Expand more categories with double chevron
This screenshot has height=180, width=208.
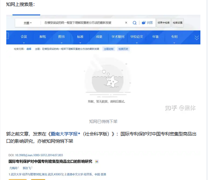[196, 38]
